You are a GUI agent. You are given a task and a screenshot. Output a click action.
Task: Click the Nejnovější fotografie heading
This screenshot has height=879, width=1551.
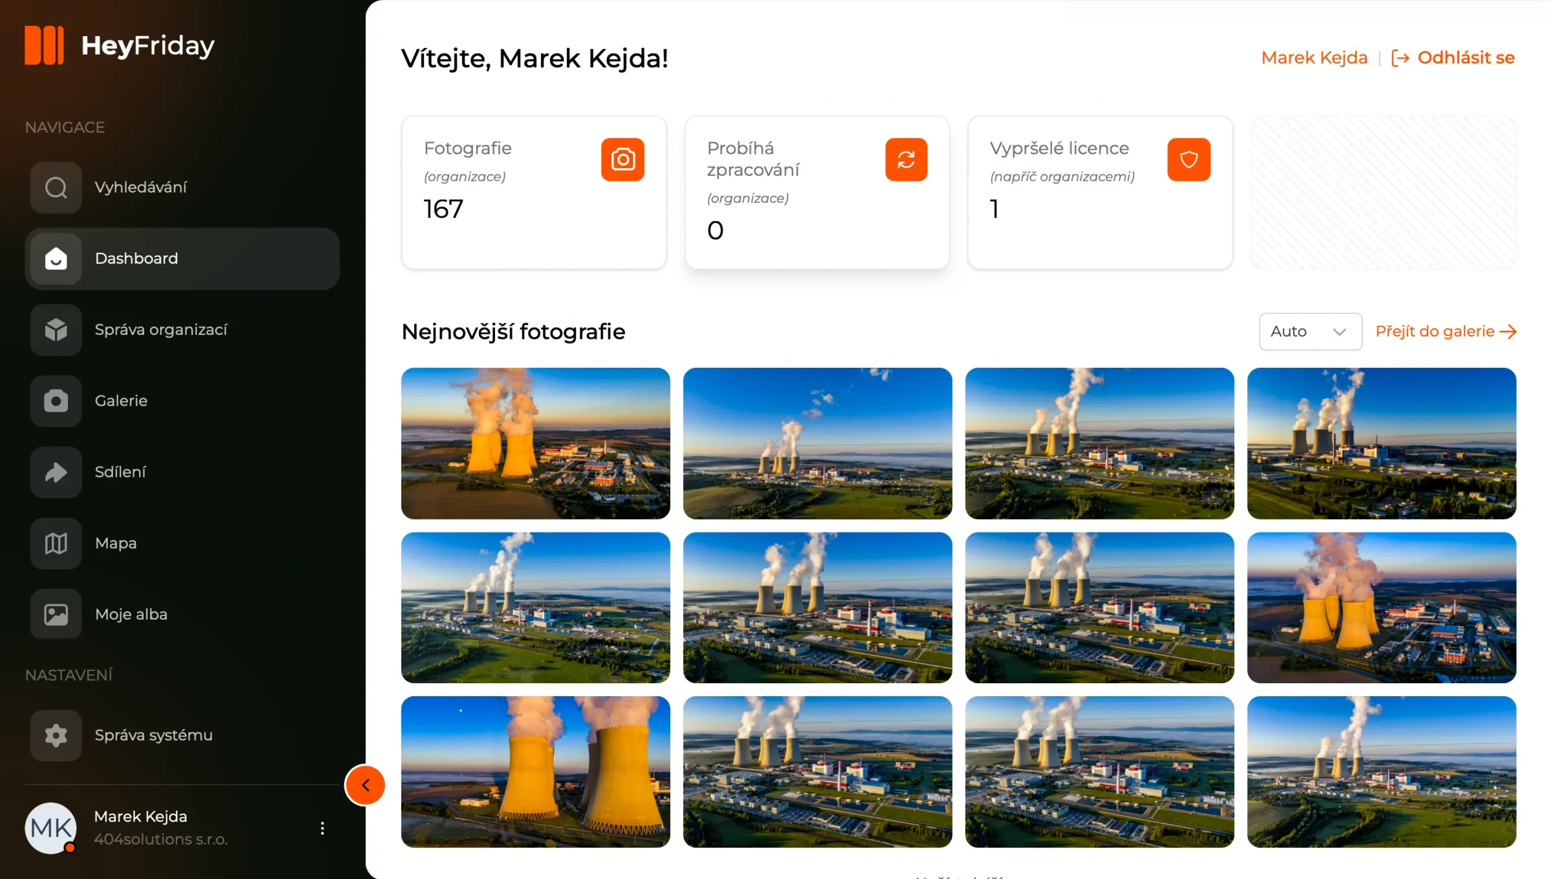click(513, 332)
